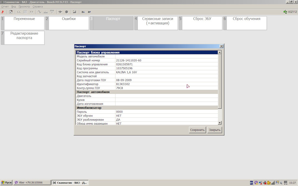The height and width of the screenshot is (186, 298).
Task: Click serial number value 21126-1411020-60
Action: coord(129,60)
